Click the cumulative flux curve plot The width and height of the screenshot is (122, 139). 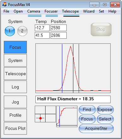(67, 116)
